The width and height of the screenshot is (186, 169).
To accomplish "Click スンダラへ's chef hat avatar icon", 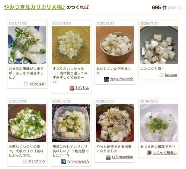I will tap(25, 162).
